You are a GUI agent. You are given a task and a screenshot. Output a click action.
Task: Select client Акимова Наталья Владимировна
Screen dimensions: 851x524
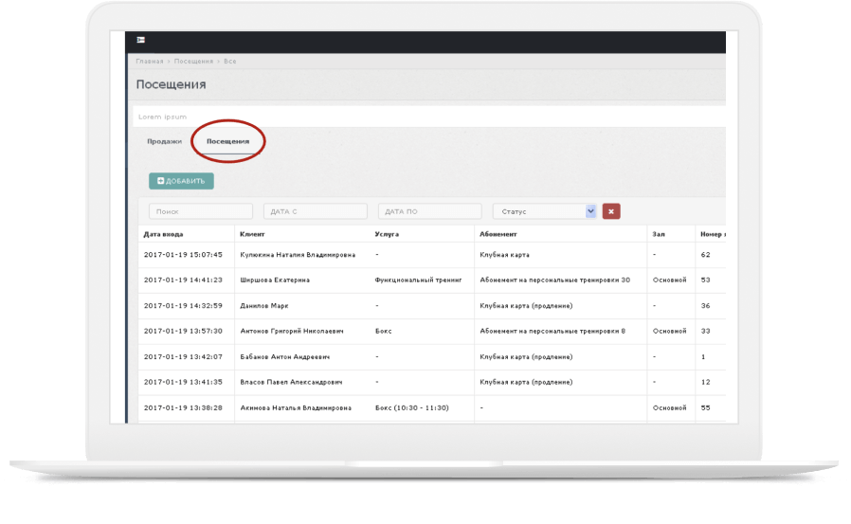pyautogui.click(x=296, y=407)
